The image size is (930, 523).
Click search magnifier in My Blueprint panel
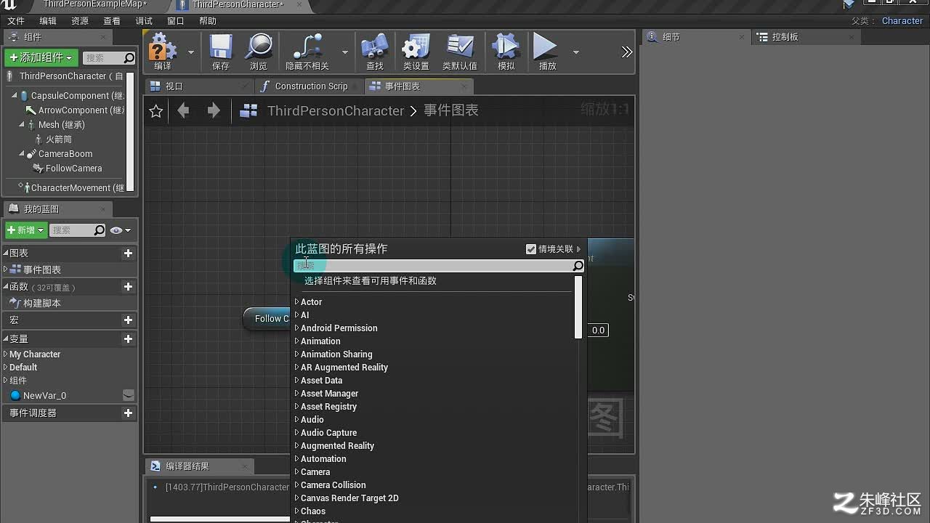[100, 230]
